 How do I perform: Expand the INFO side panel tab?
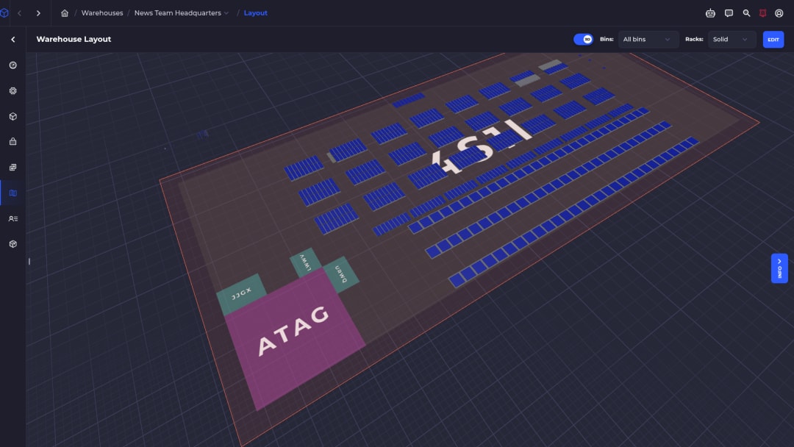click(x=779, y=268)
